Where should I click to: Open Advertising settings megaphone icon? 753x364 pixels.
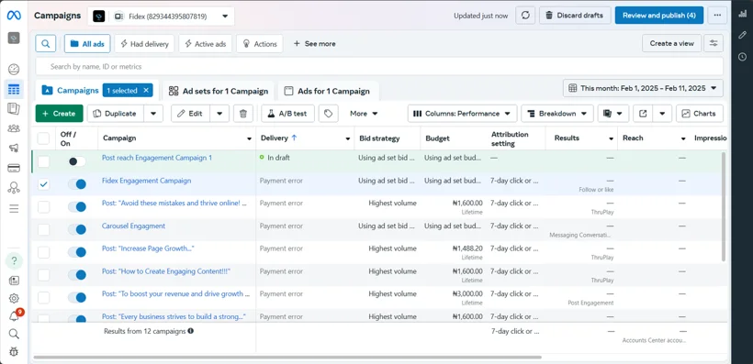(14, 148)
